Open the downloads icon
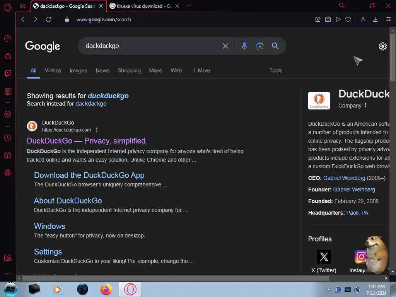Screen dimensions: 396x297 tap(376, 19)
